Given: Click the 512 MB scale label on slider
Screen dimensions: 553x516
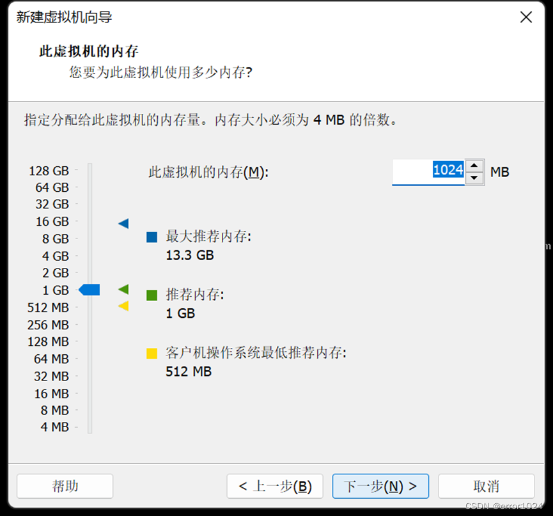Looking at the screenshot, I should click(48, 308).
